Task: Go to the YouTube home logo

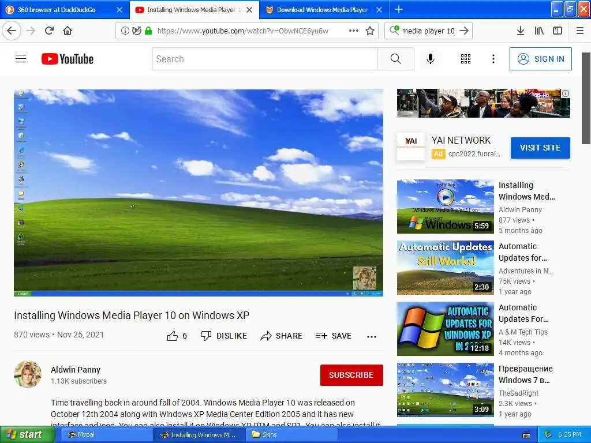Action: tap(68, 59)
